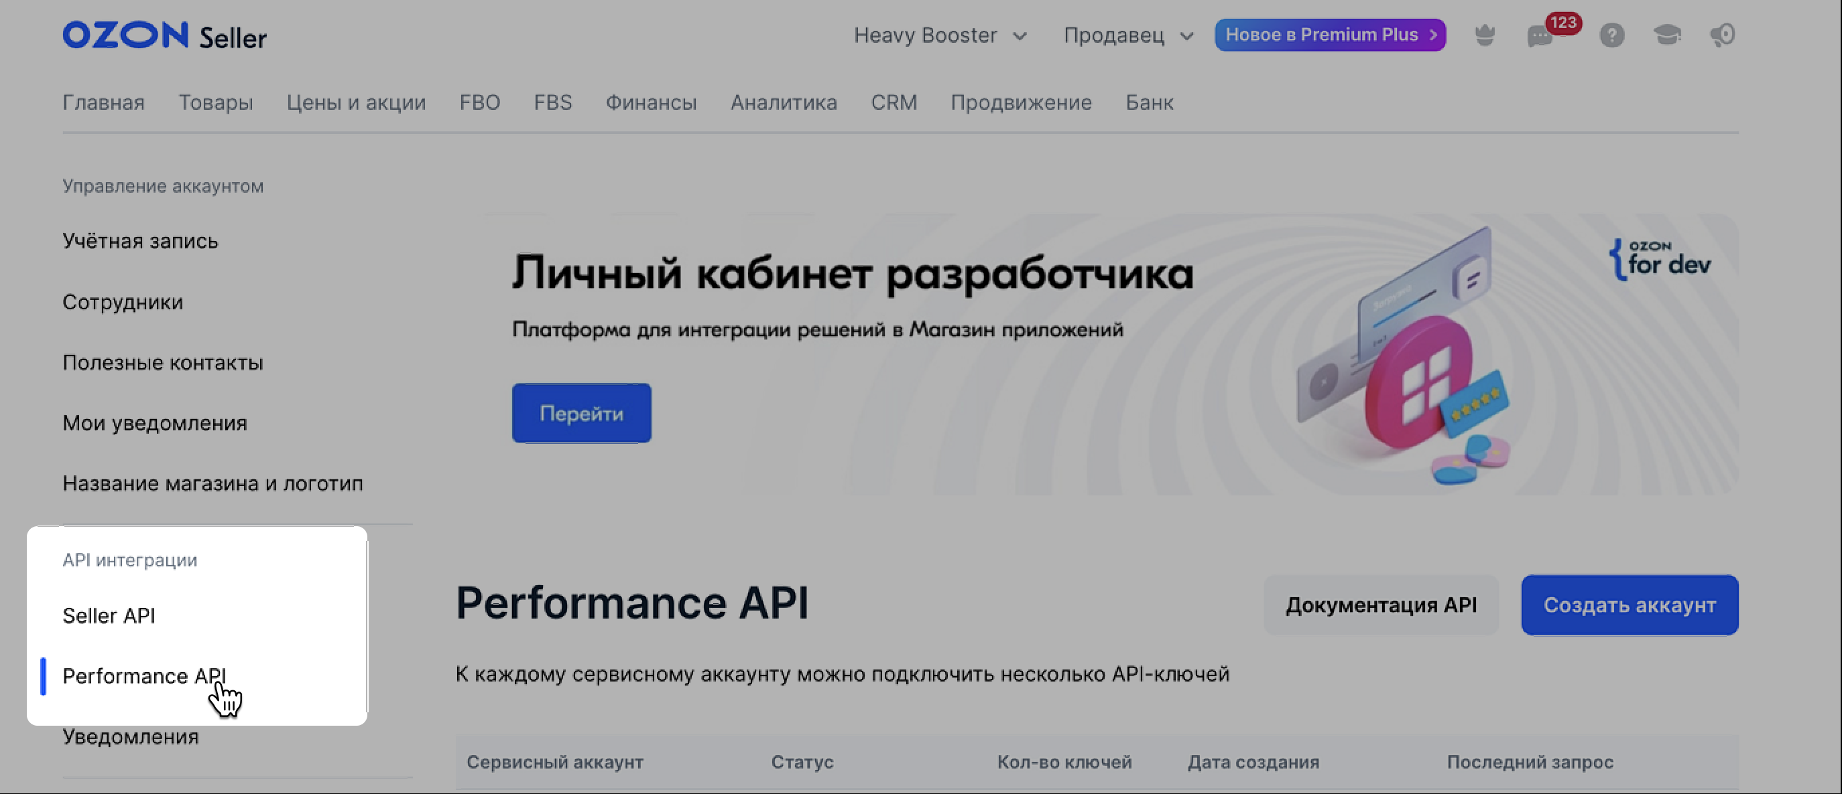Expand the Heavy Booster account dropdown

[x=940, y=35]
